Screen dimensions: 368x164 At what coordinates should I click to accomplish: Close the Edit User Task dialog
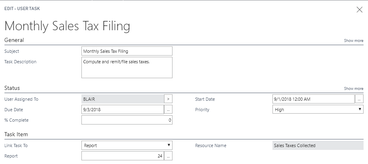click(x=359, y=10)
